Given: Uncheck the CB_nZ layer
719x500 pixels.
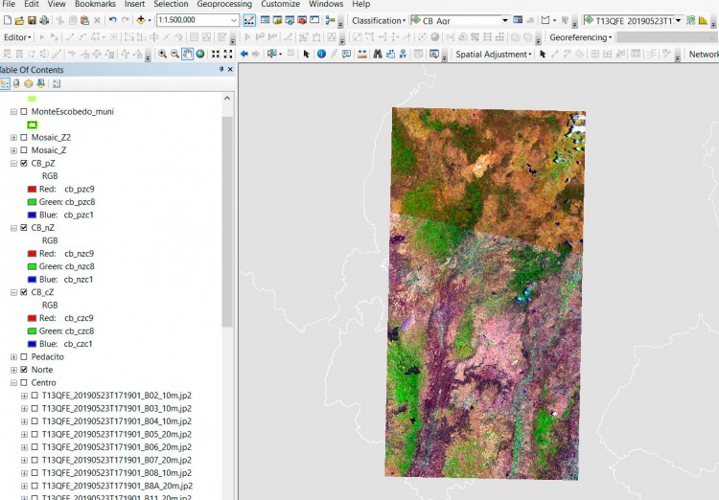Looking at the screenshot, I should tap(24, 227).
